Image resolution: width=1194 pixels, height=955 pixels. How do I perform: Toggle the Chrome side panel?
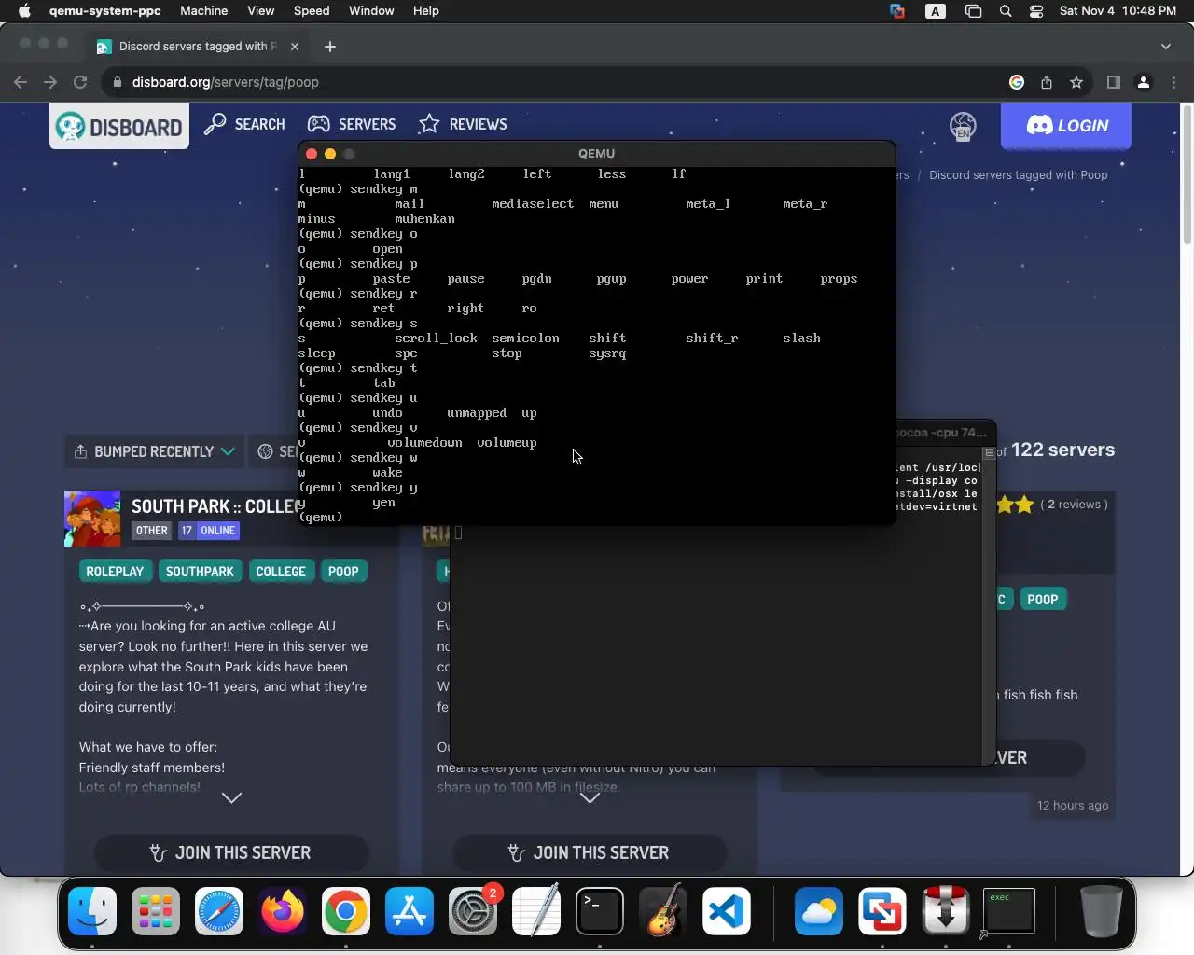pyautogui.click(x=1113, y=82)
